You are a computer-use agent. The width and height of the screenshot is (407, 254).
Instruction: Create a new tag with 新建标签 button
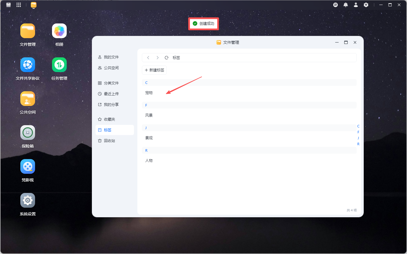154,70
